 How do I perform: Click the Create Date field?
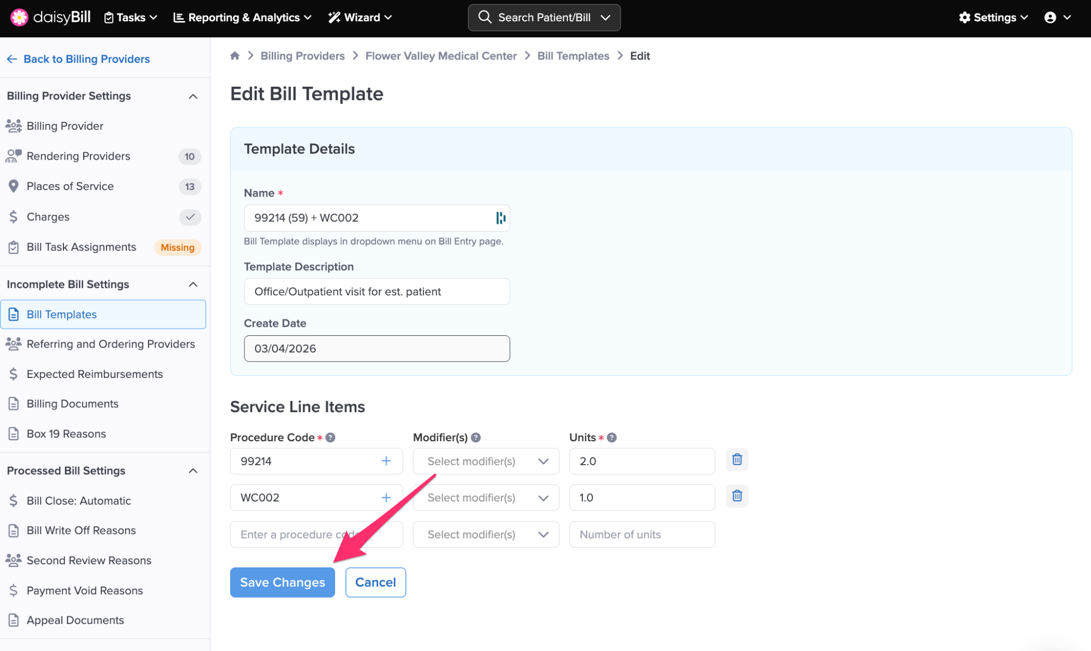(x=377, y=349)
